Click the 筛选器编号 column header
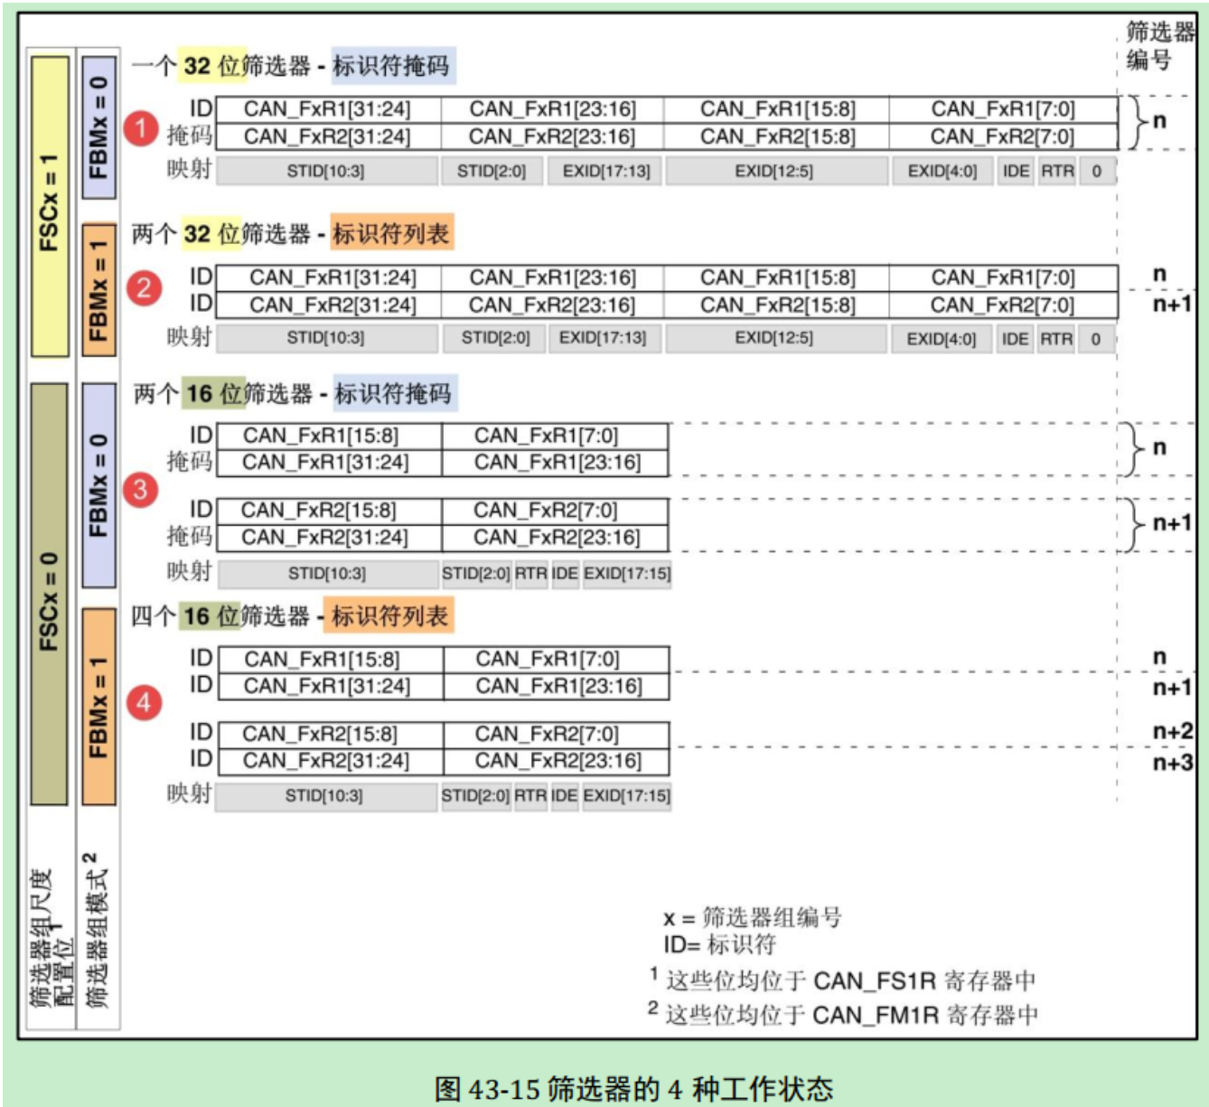Viewport: 1209px width, 1107px height. [1157, 45]
